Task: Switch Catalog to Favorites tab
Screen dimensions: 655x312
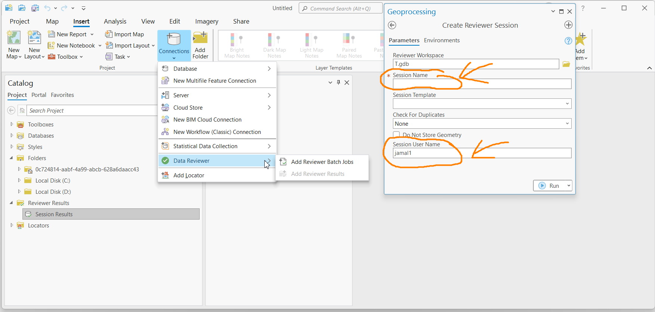Action: tap(62, 95)
